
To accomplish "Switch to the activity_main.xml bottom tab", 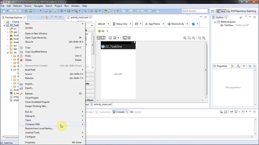I will (101, 104).
